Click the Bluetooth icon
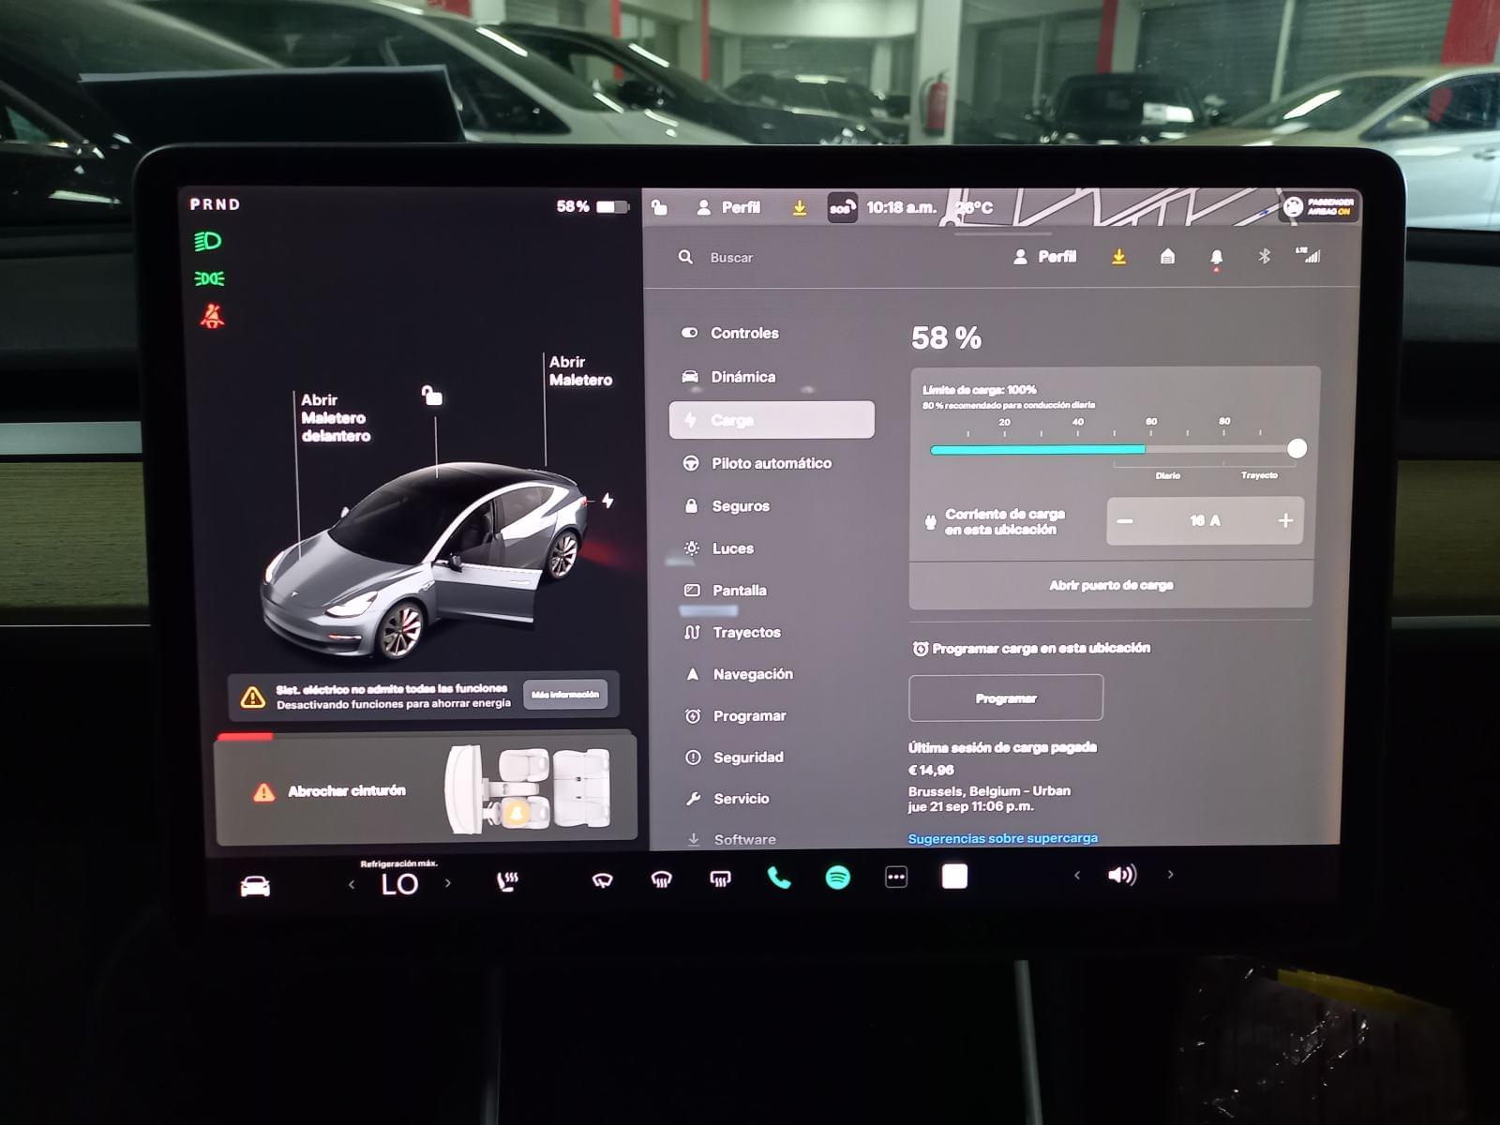This screenshot has width=1500, height=1125. tap(1264, 255)
